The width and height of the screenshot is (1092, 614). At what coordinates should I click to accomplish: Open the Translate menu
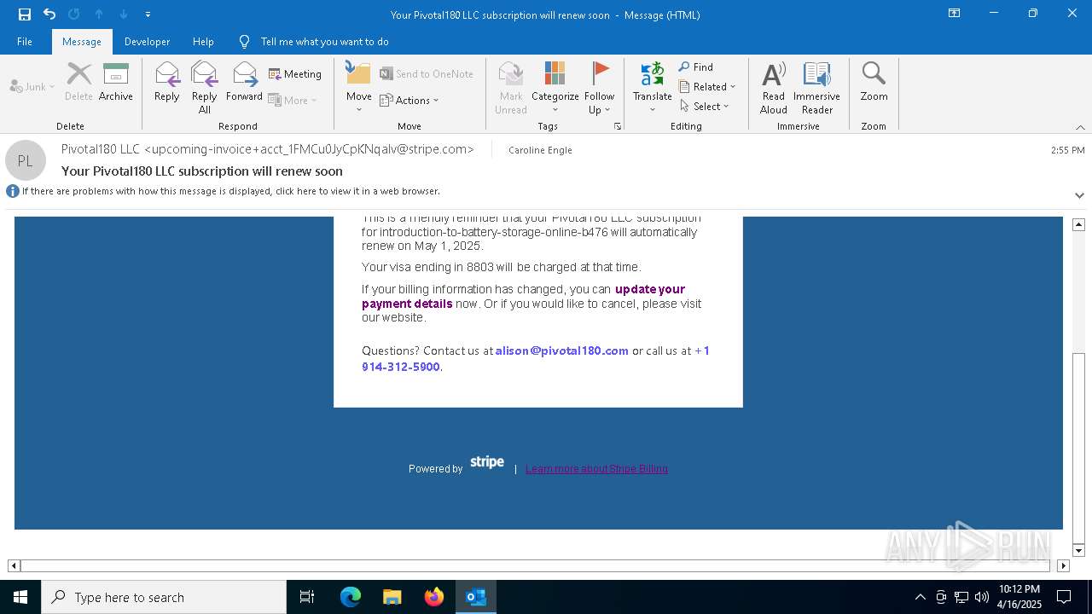653,87
